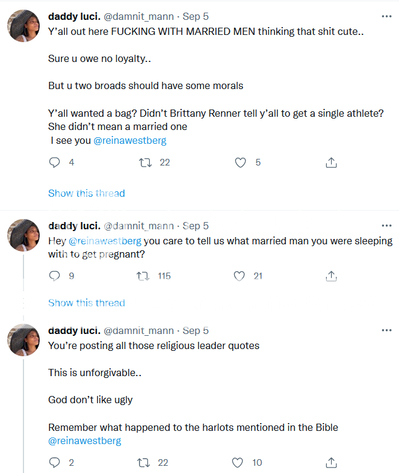399x473 pixels.
Task: Share the tweet mentioning harlots in the Bible
Action: click(x=330, y=462)
